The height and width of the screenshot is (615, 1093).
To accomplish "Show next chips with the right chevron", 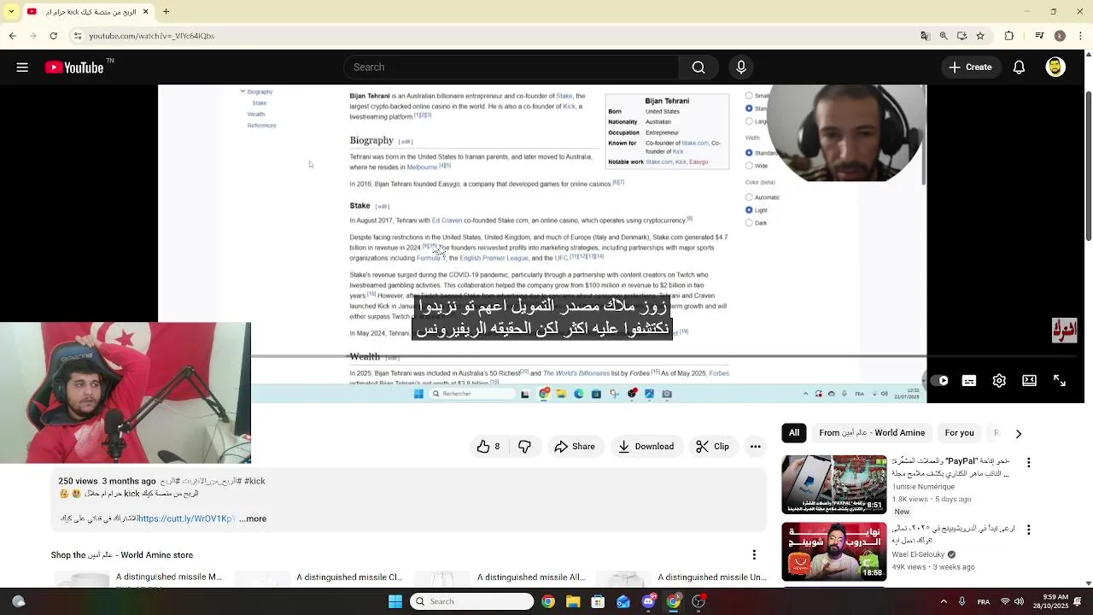I will pos(1018,434).
